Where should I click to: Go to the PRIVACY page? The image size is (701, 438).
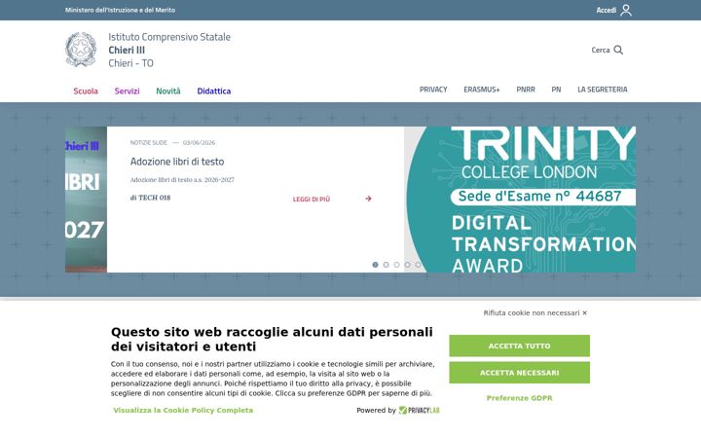pos(433,90)
